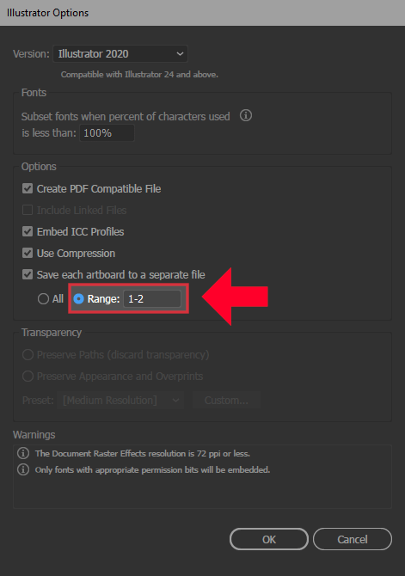Select the Range radio button
405x576 pixels.
[x=78, y=299]
